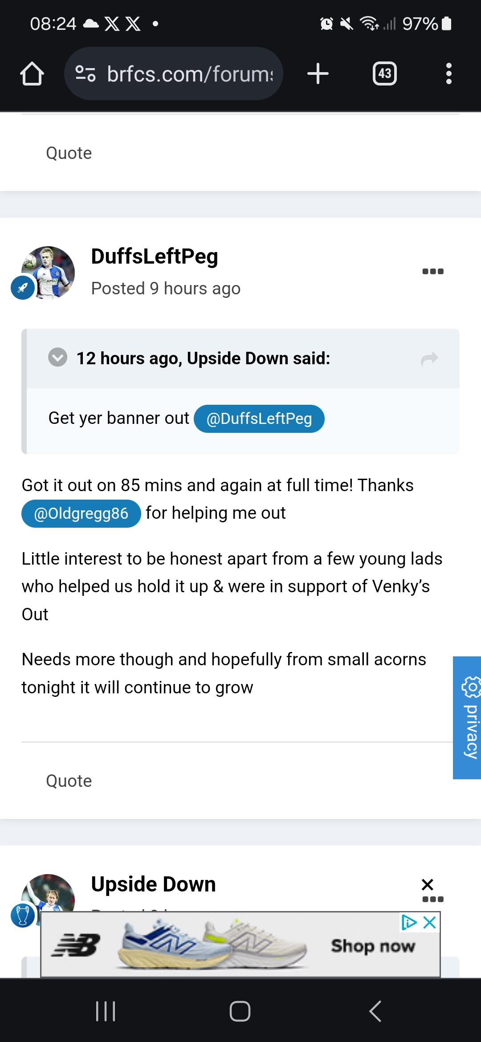
Task: Open a new browser tab
Action: pyautogui.click(x=318, y=73)
